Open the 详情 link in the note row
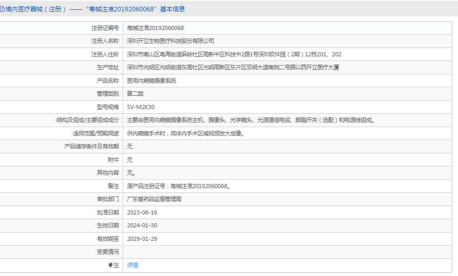The height and width of the screenshot is (276, 458). click(x=132, y=265)
